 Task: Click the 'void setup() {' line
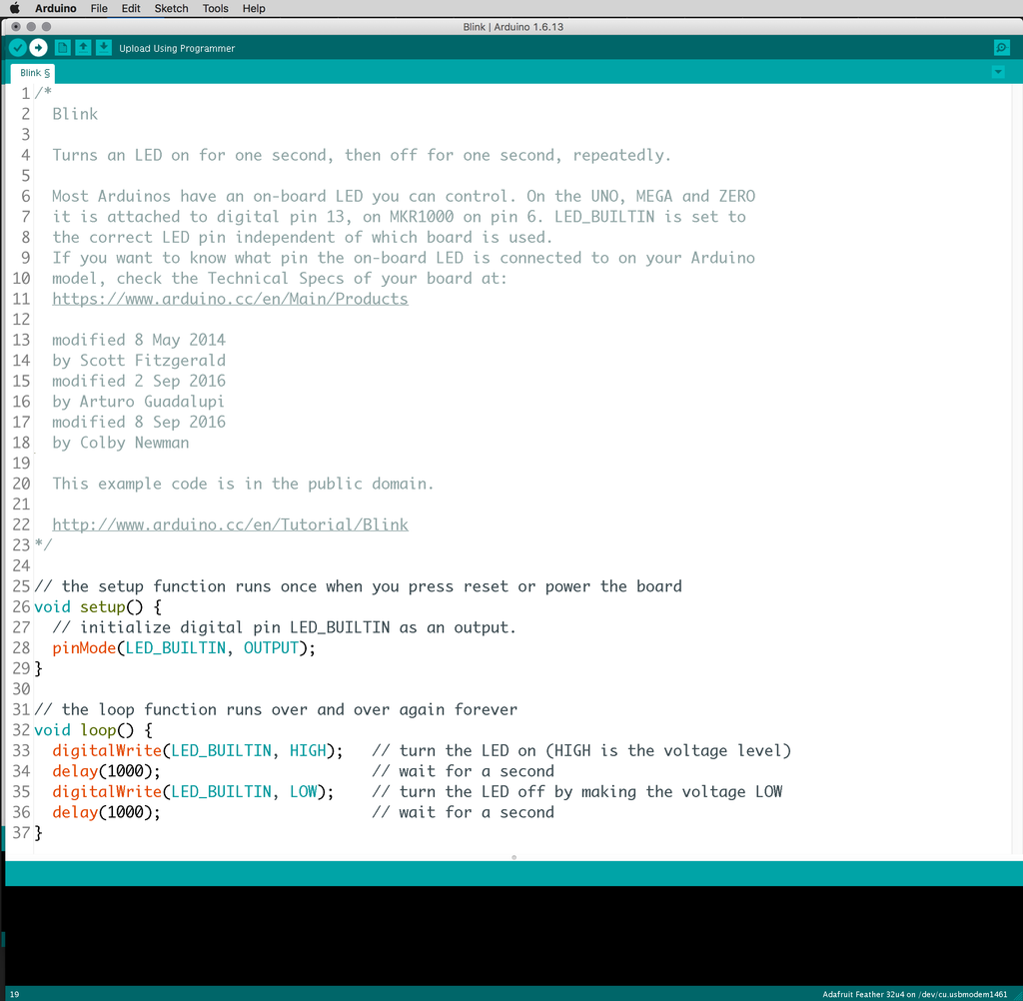point(98,606)
